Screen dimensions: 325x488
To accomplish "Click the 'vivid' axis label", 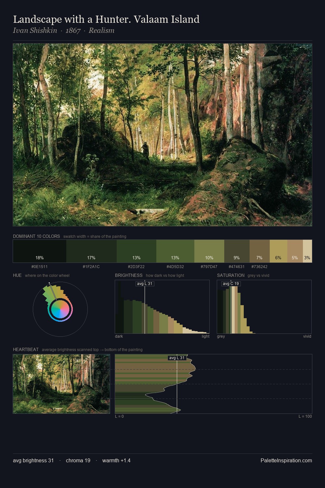I will pos(307,336).
